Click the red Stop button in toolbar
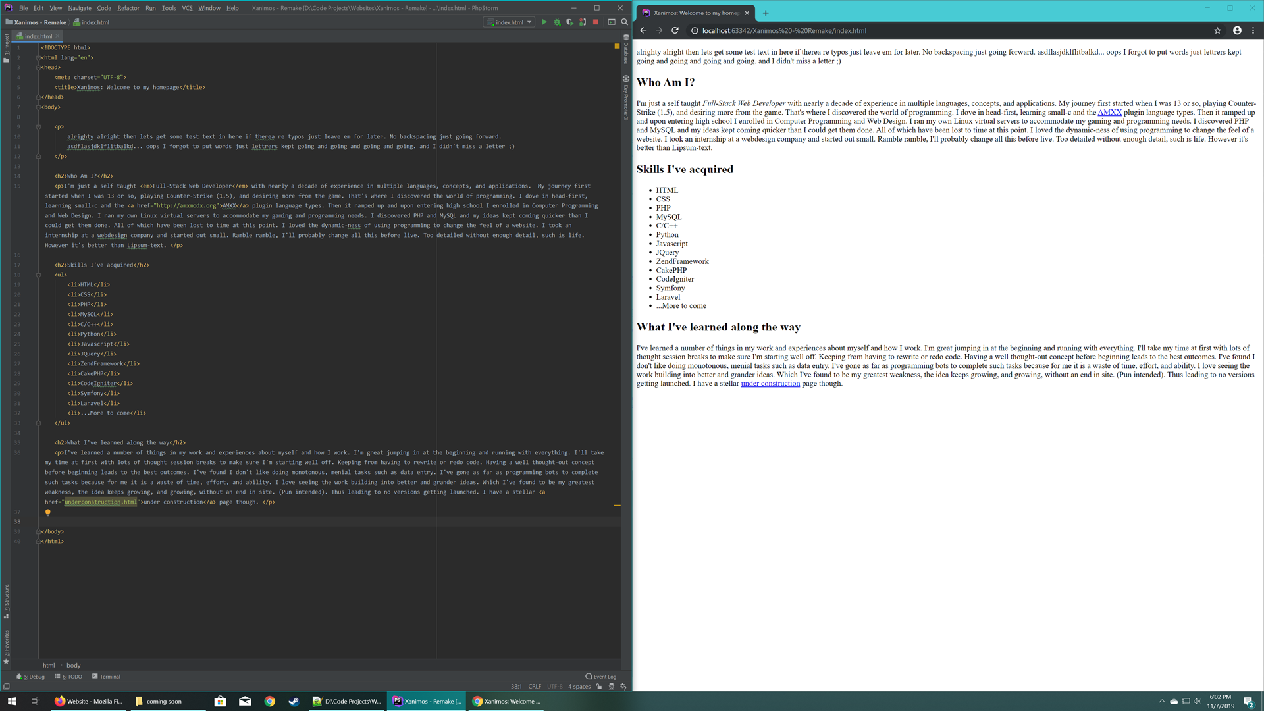Screen dimensions: 1264x711 (x=596, y=22)
